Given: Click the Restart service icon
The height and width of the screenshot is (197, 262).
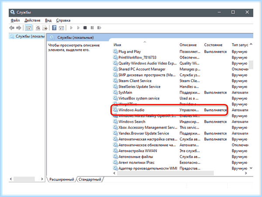Looking at the screenshot, I should click(99, 28).
